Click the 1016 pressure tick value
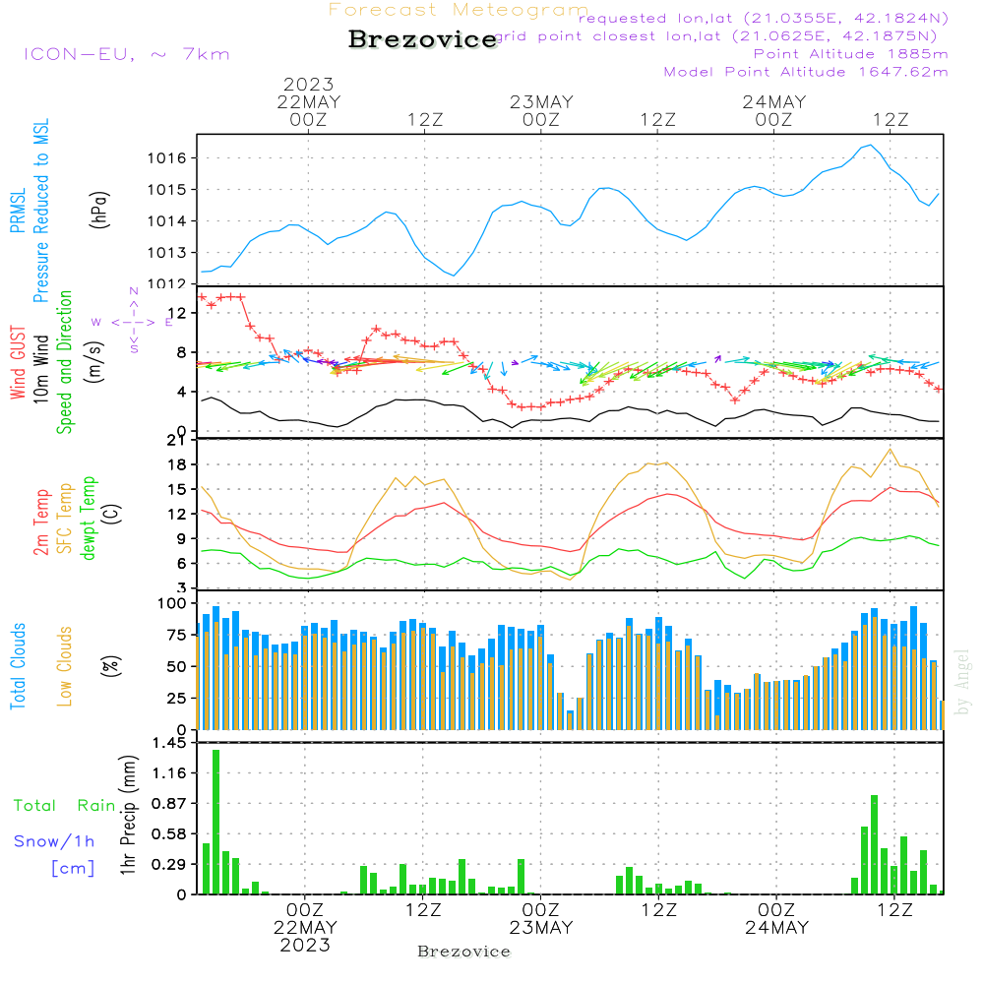The width and height of the screenshot is (984, 984). click(x=167, y=158)
